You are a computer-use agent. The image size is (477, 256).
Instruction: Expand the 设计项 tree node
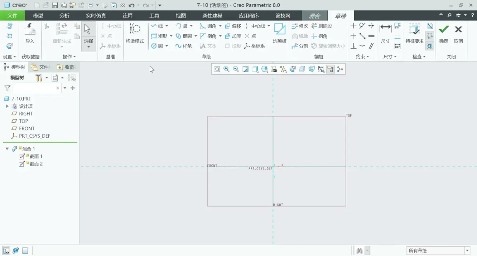[x=7, y=106]
